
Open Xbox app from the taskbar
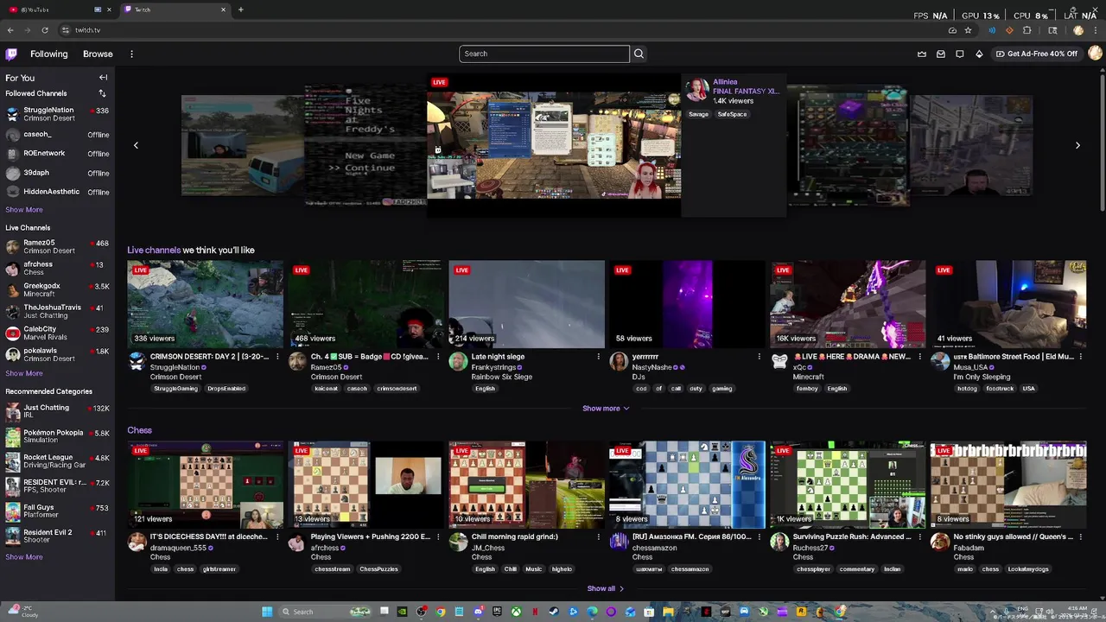click(x=516, y=612)
